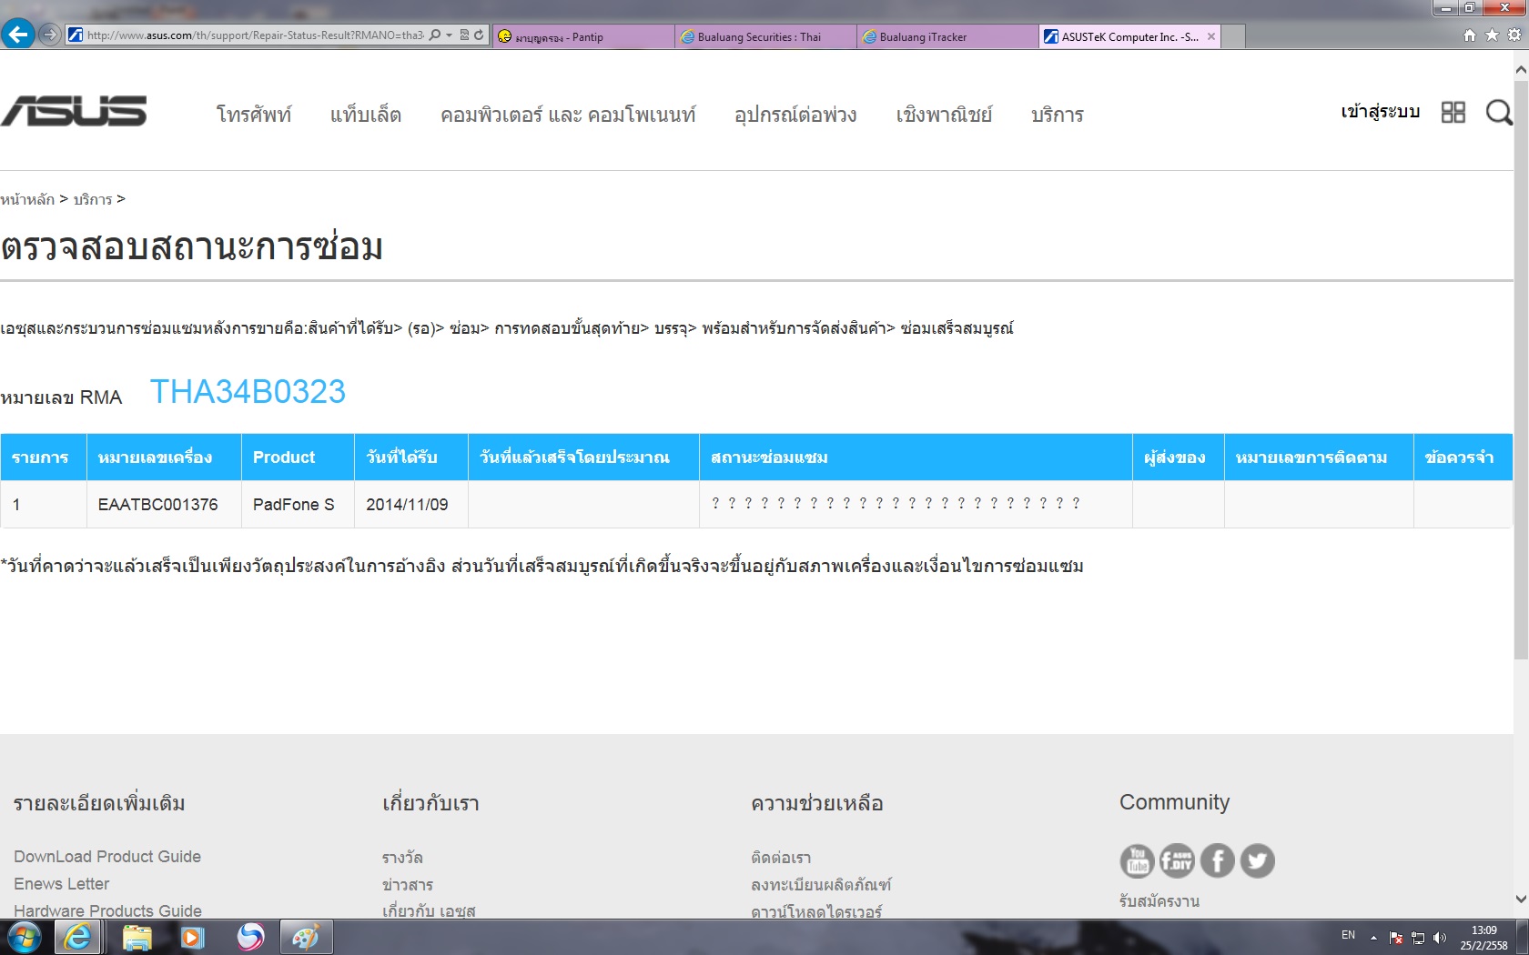Click the เข้าสู่ระบบ login link
1529x955 pixels.
point(1380,112)
